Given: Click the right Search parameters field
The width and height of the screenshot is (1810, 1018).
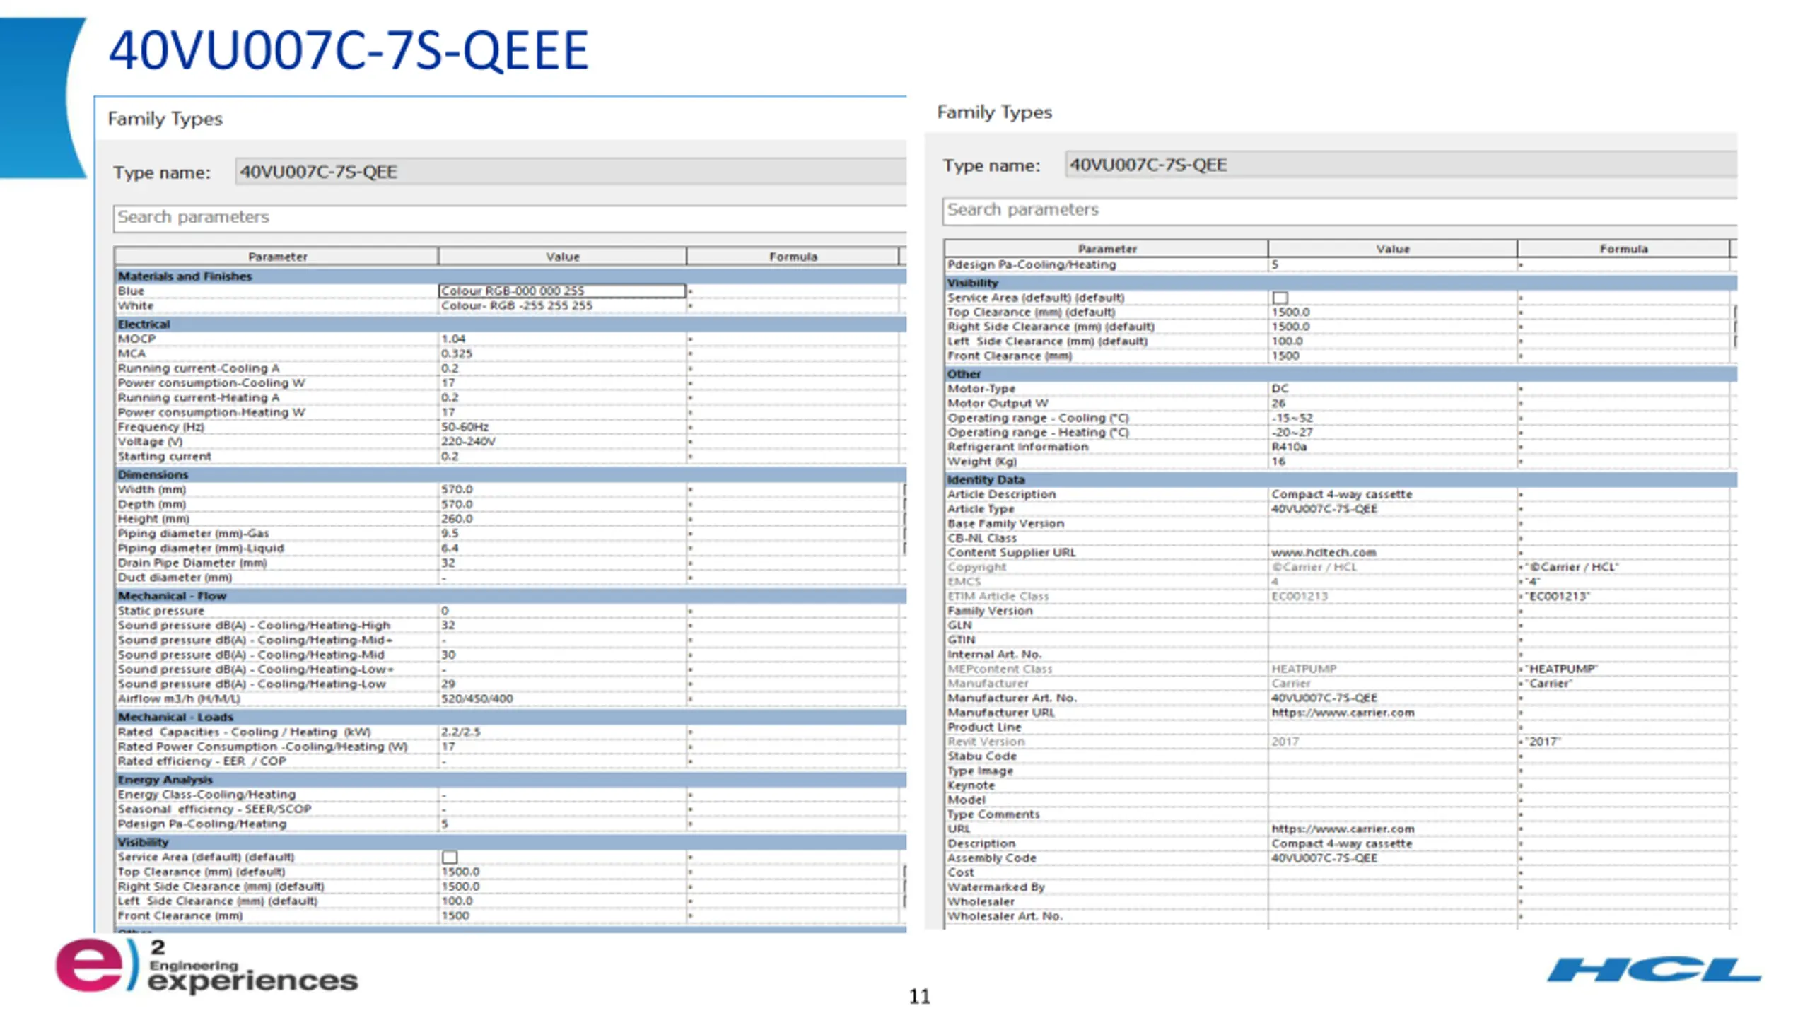Looking at the screenshot, I should tap(1340, 210).
